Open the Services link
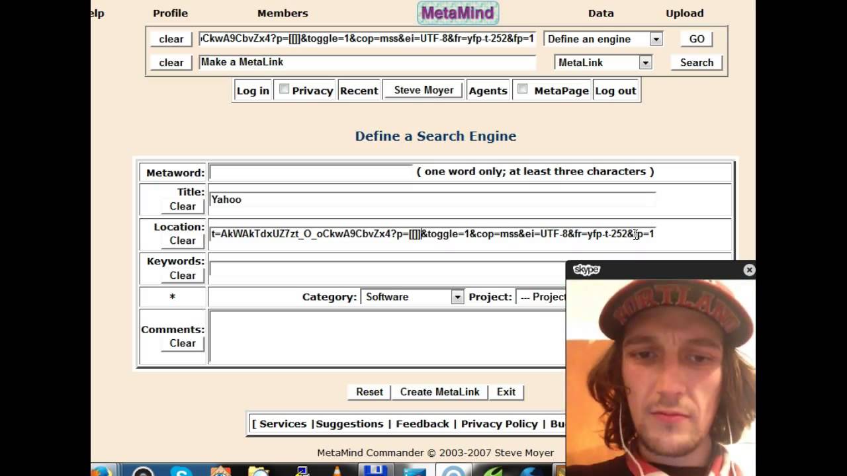Viewport: 847px width, 476px height. point(283,424)
